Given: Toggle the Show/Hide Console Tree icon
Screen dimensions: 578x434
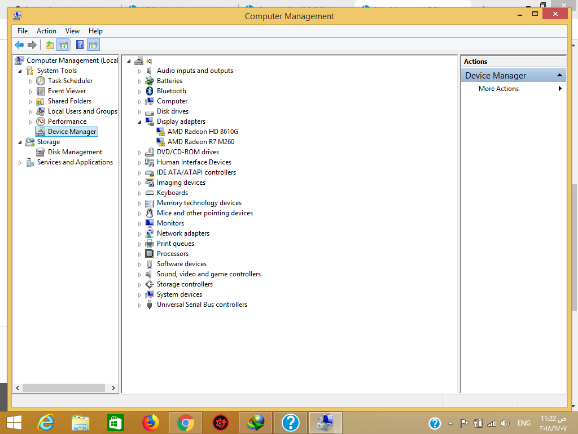Looking at the screenshot, I should click(x=62, y=45).
